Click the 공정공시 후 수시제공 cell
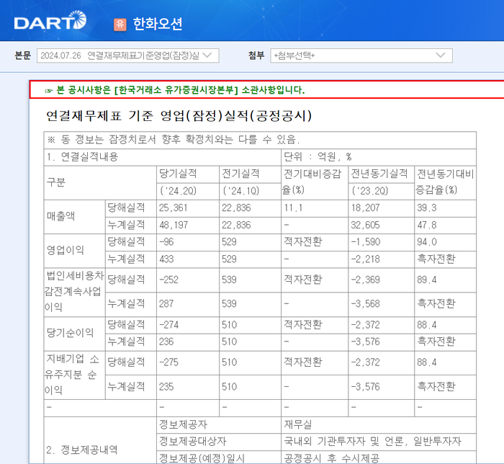 point(379,457)
